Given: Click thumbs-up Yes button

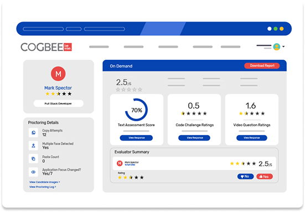Looking at the screenshot, I should 265,177.
